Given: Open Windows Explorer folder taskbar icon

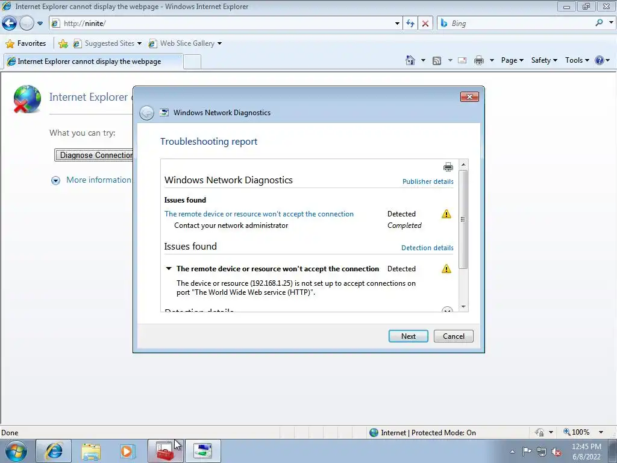Looking at the screenshot, I should (91, 451).
